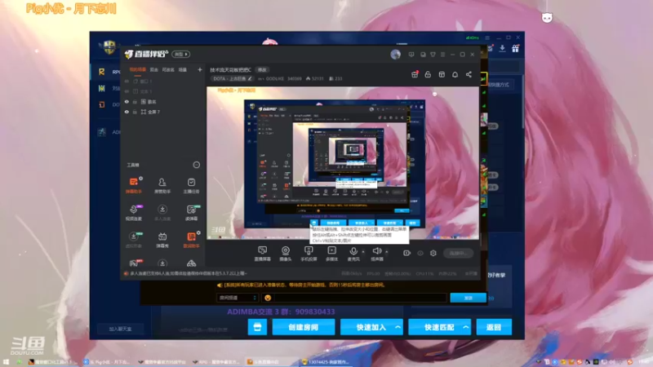Focus the chat message input field

coord(360,298)
